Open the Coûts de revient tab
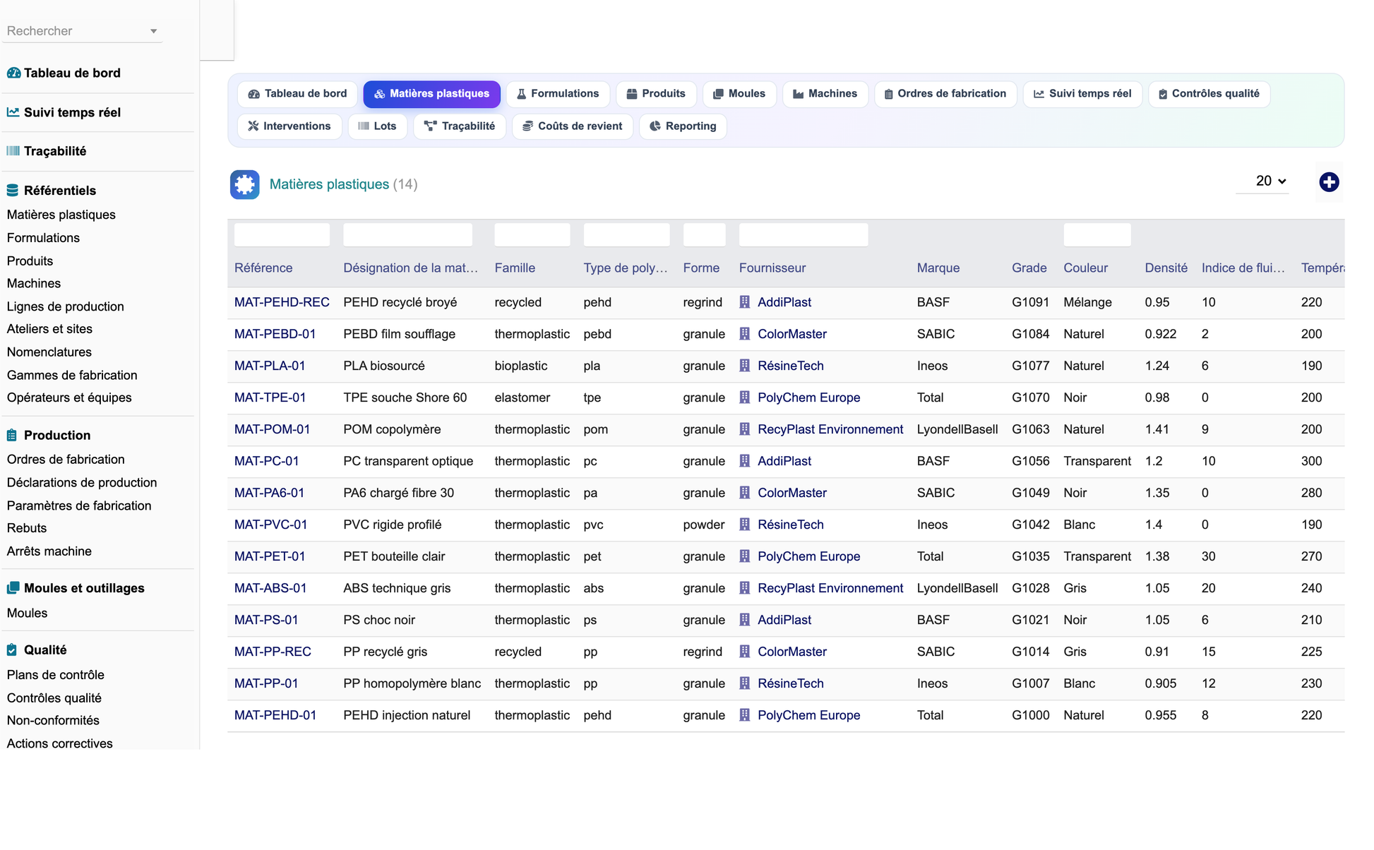This screenshot has height=850, width=1374. tap(573, 126)
